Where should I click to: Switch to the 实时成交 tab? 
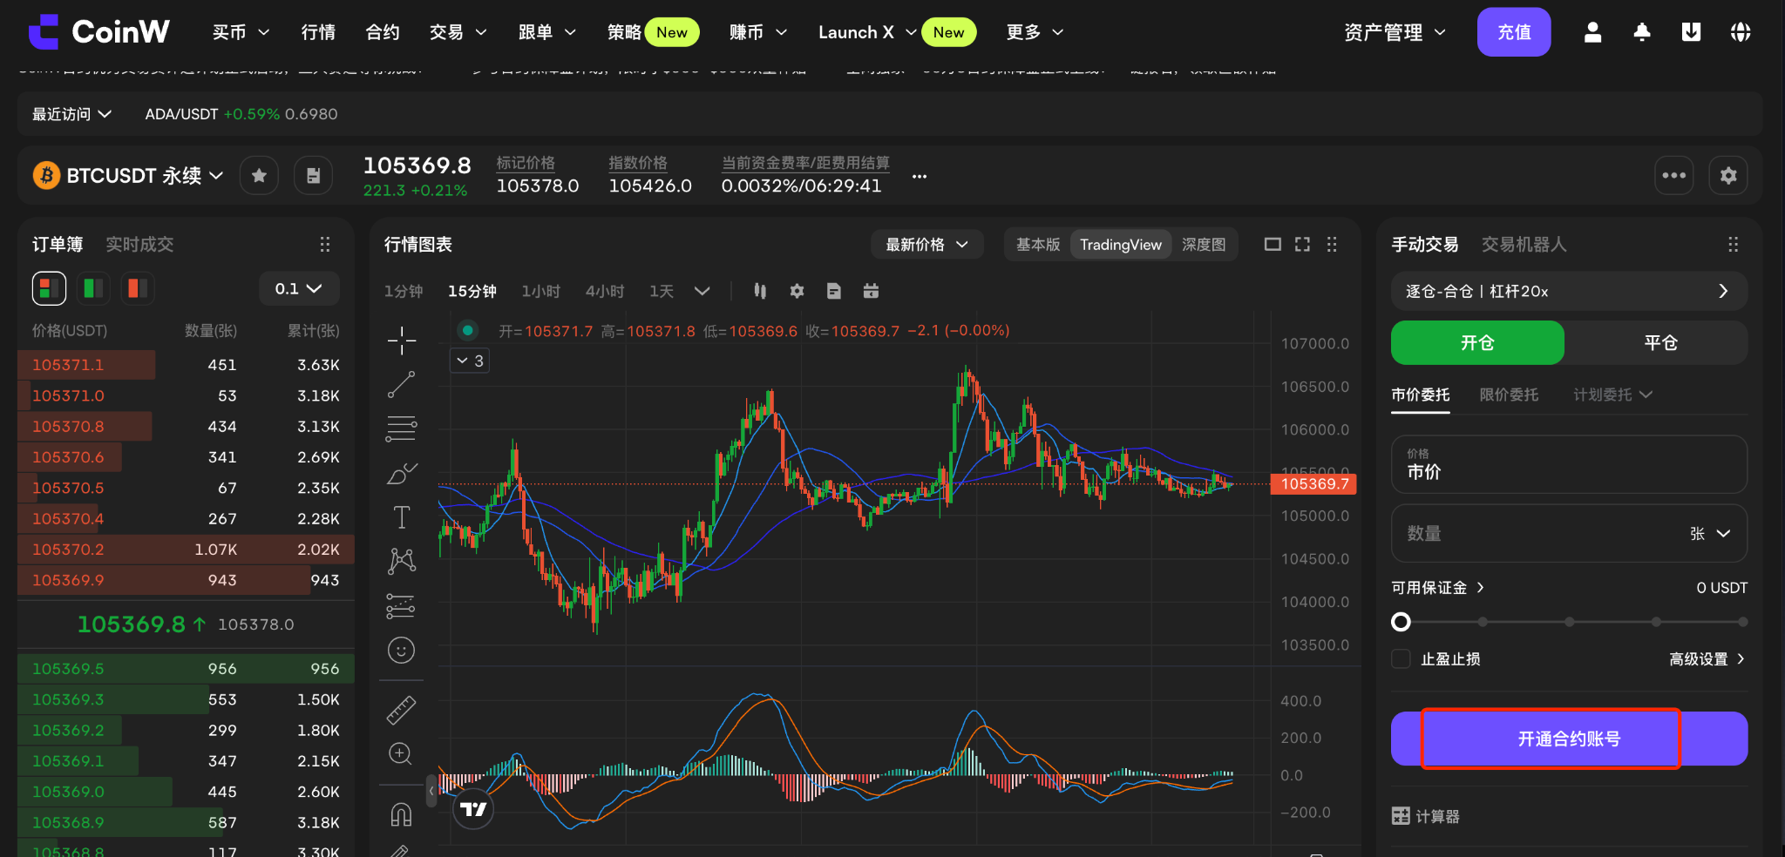click(139, 245)
